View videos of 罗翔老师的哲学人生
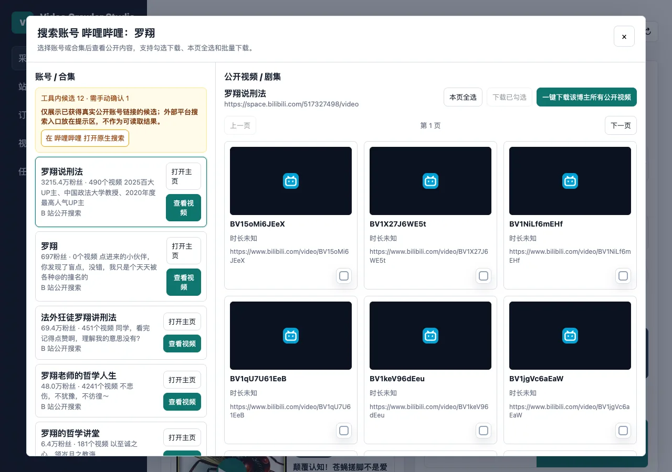This screenshot has width=672, height=472. [x=182, y=402]
